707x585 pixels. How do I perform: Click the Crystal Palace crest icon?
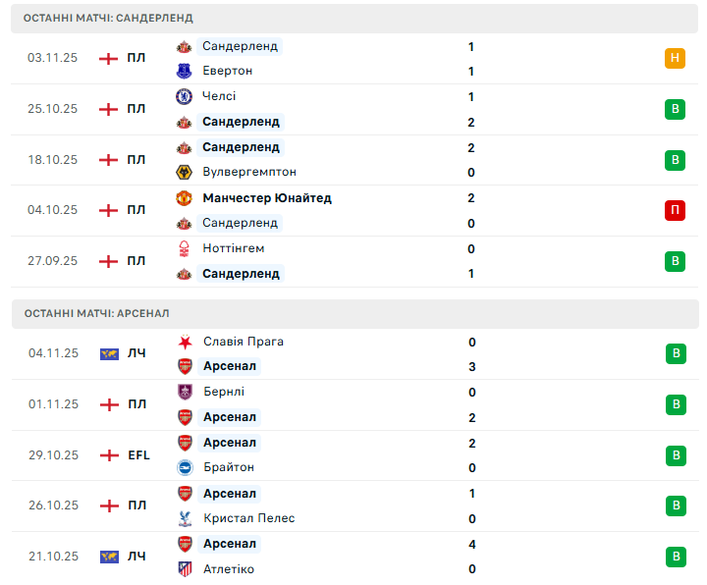pyautogui.click(x=185, y=518)
